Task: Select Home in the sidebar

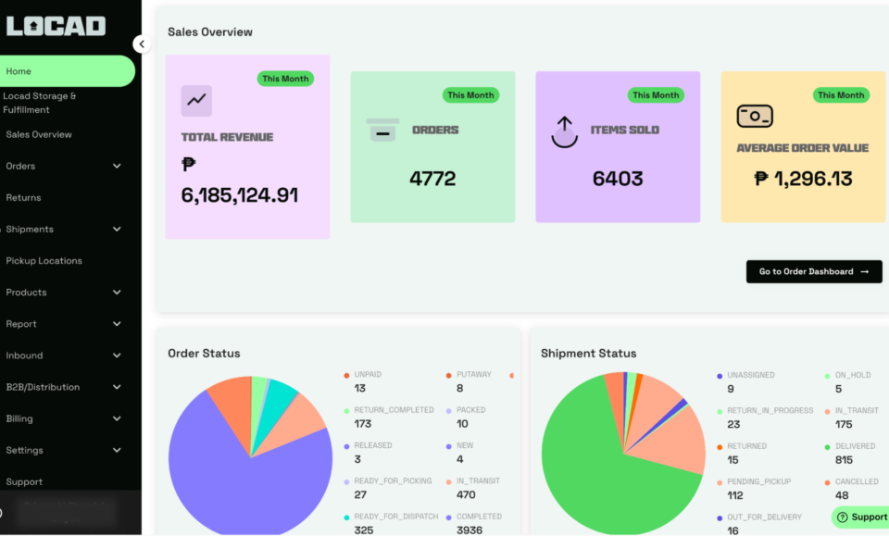Action: 67,71
